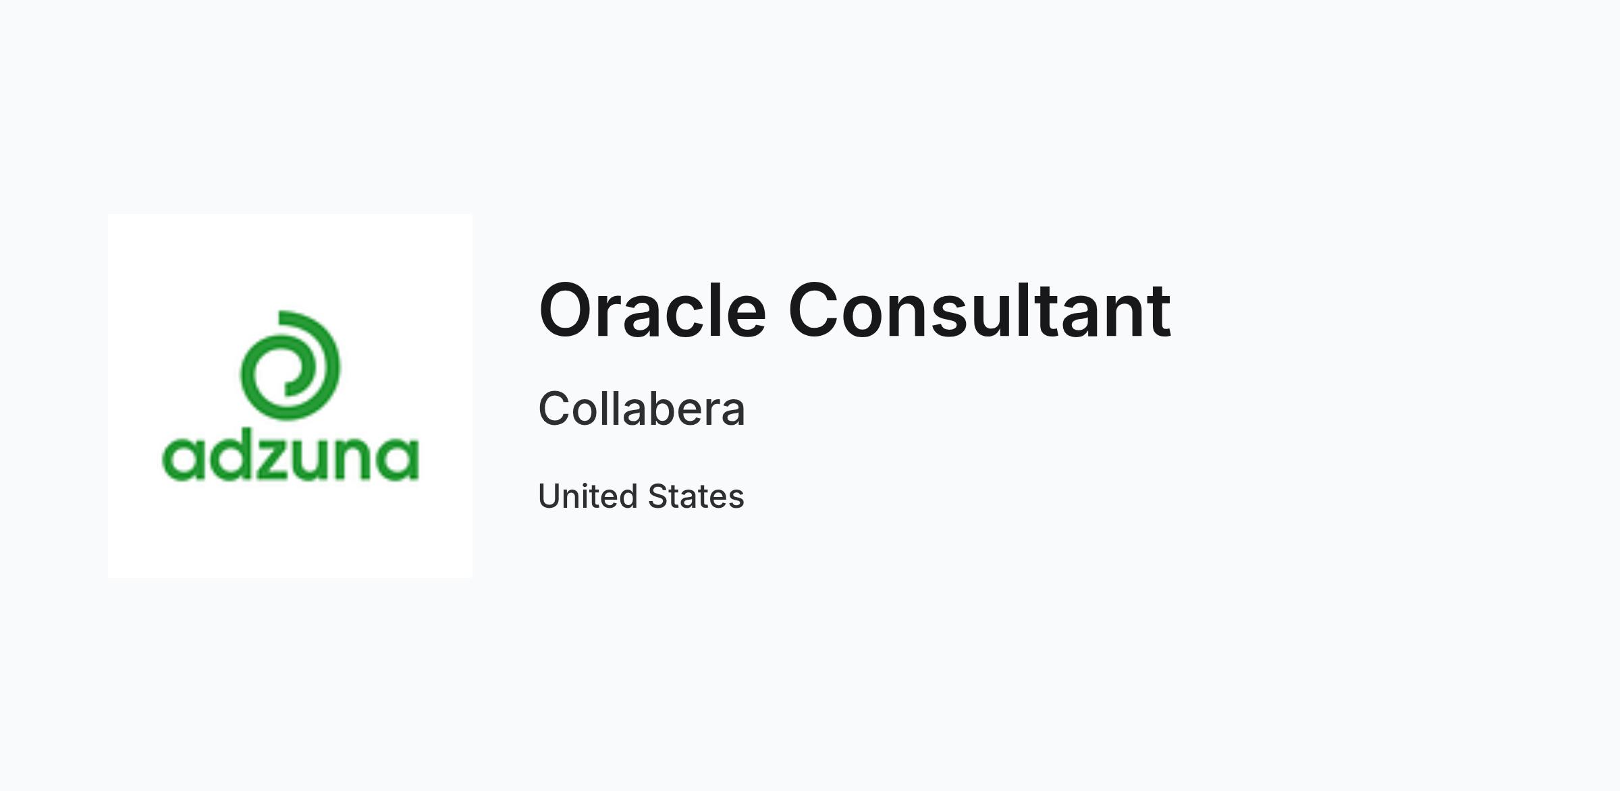Image resolution: width=1620 pixels, height=791 pixels.
Task: Click the word States in the location
Action: 696,496
